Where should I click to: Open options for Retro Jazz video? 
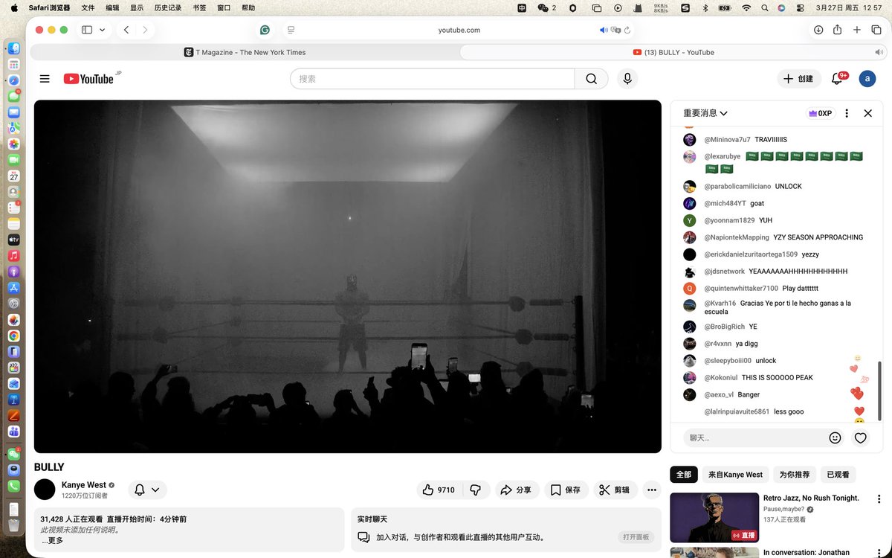pos(879,498)
